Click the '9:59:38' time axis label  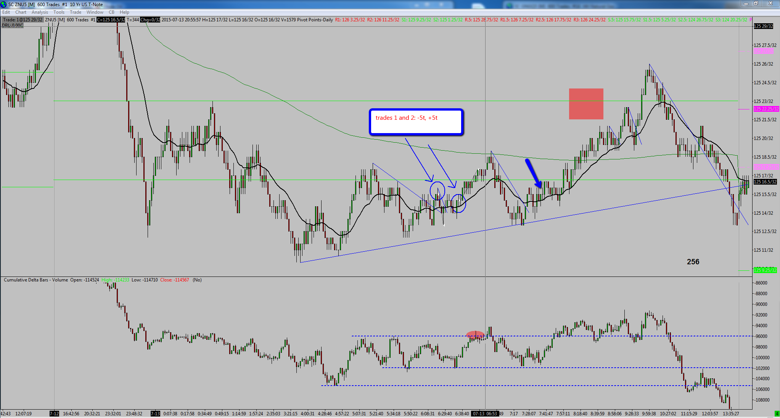pyautogui.click(x=649, y=414)
